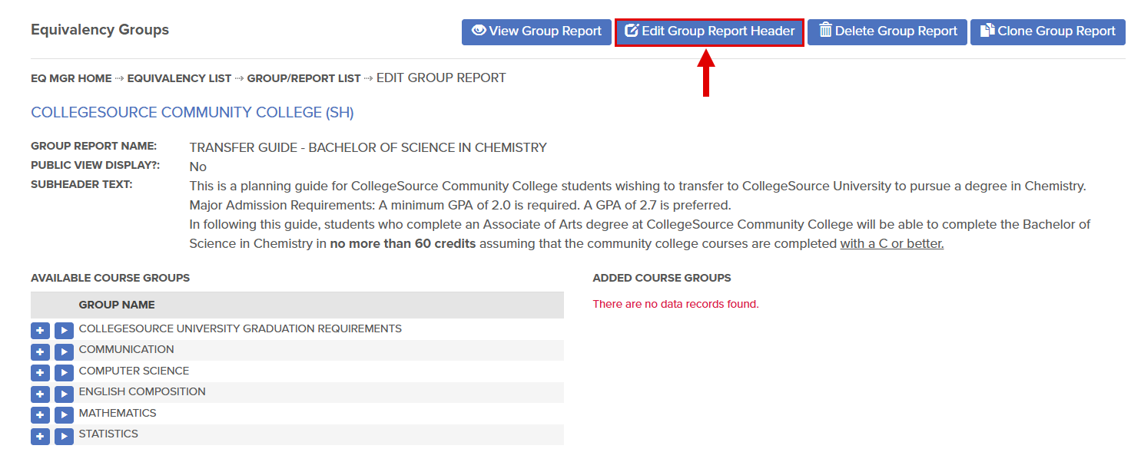Viewport: 1141px width, 462px height.
Task: Open the EQUIVALENCY LIST breadcrumb link
Action: pos(179,78)
